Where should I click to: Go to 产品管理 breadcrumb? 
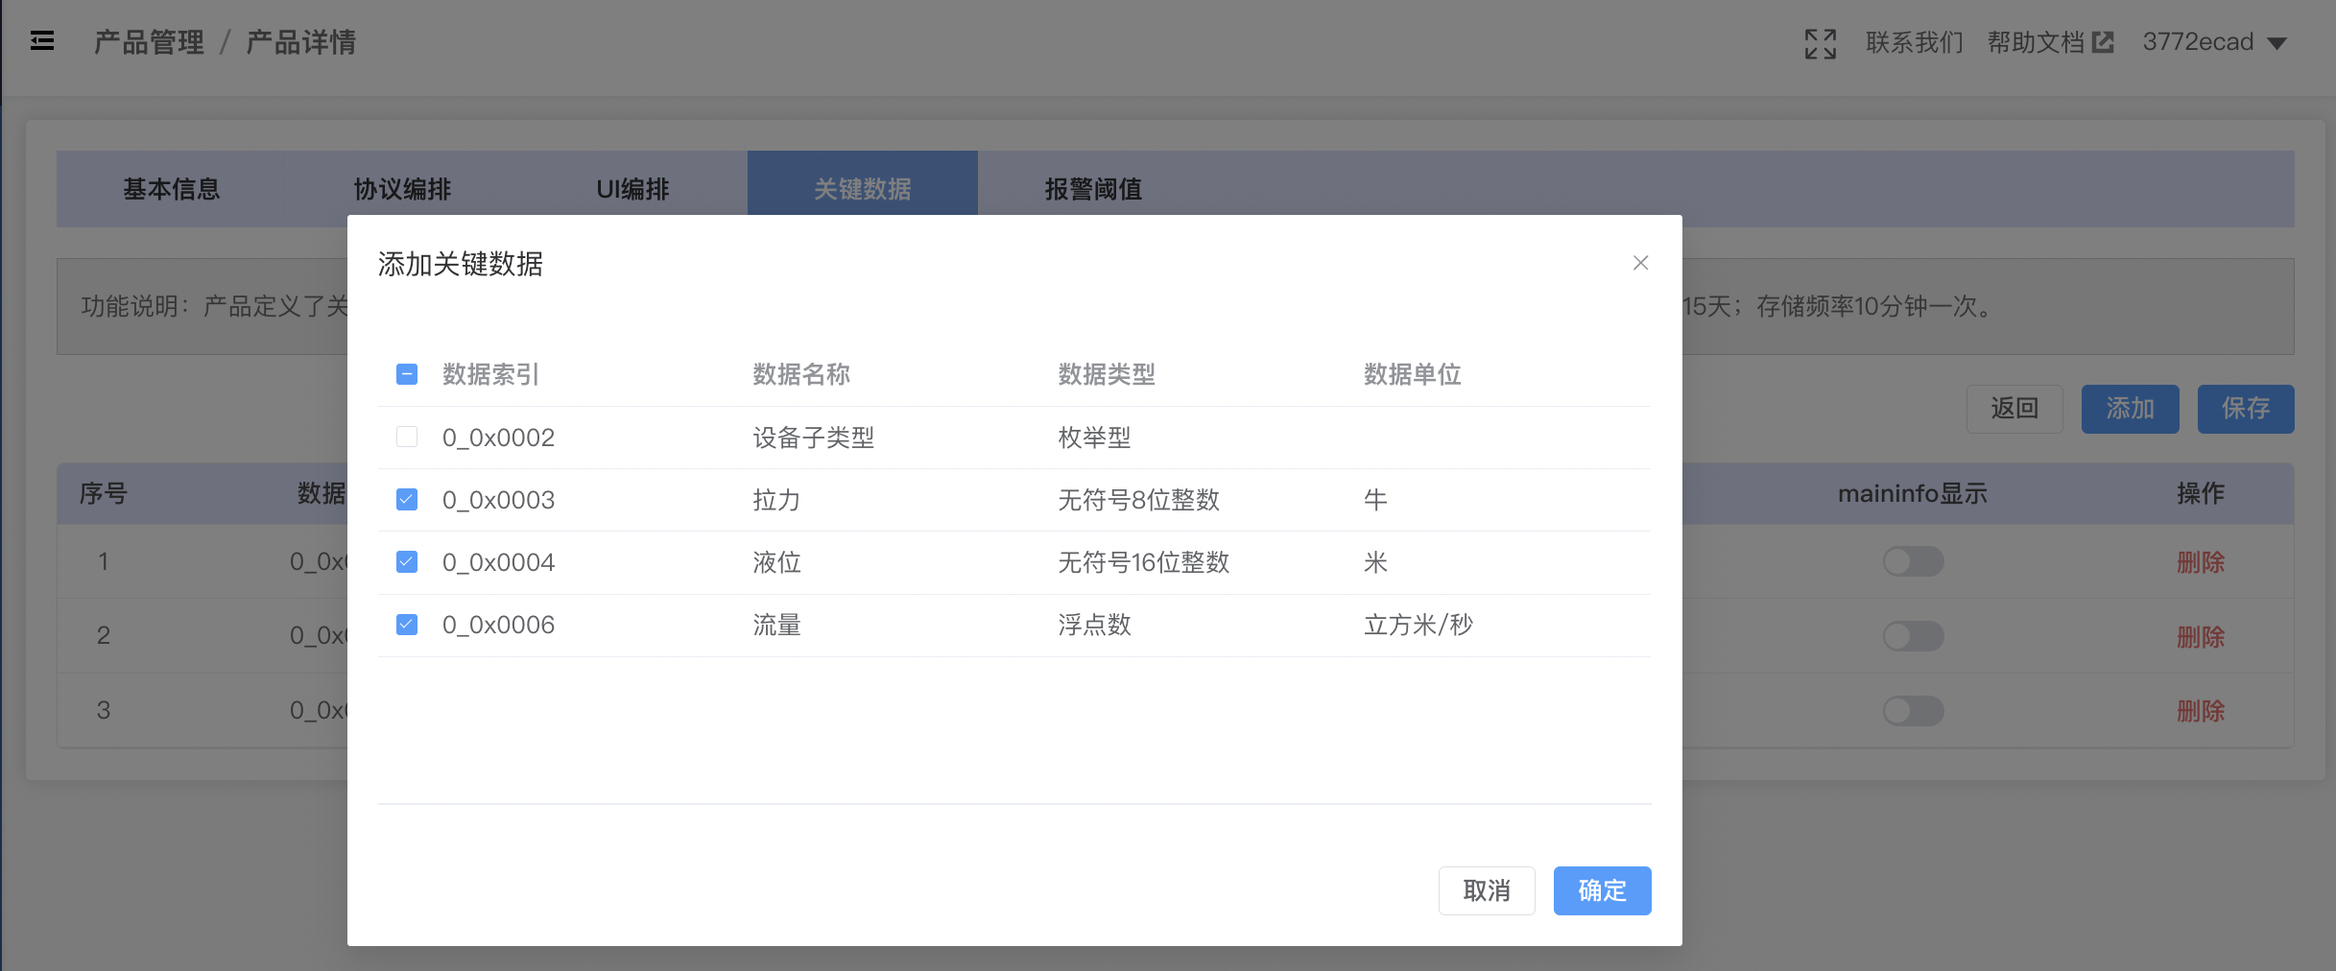pyautogui.click(x=149, y=42)
